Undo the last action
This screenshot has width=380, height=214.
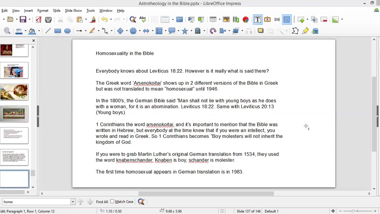click(x=104, y=20)
